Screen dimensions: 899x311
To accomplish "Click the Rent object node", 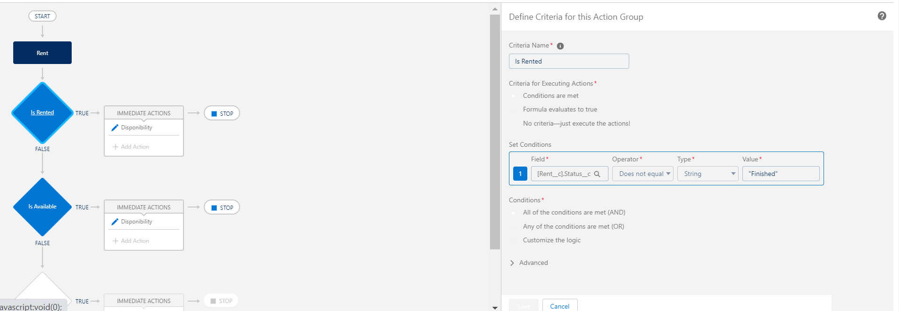I will tap(42, 53).
